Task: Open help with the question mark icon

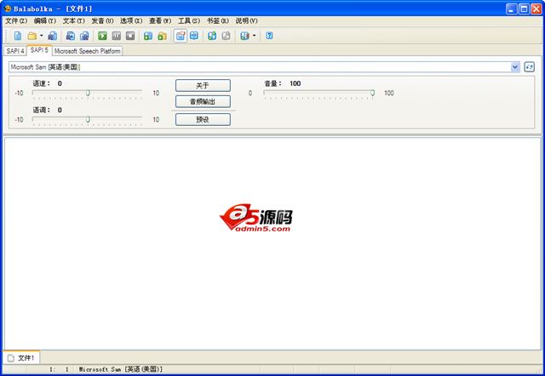Action: [x=269, y=36]
